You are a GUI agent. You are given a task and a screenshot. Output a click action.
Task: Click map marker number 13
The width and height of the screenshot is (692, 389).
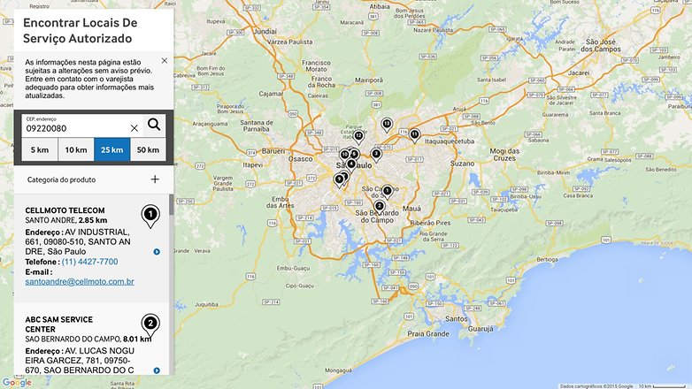tap(387, 125)
